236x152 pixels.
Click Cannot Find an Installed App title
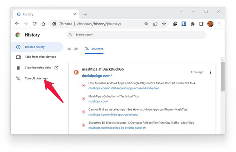point(138,109)
